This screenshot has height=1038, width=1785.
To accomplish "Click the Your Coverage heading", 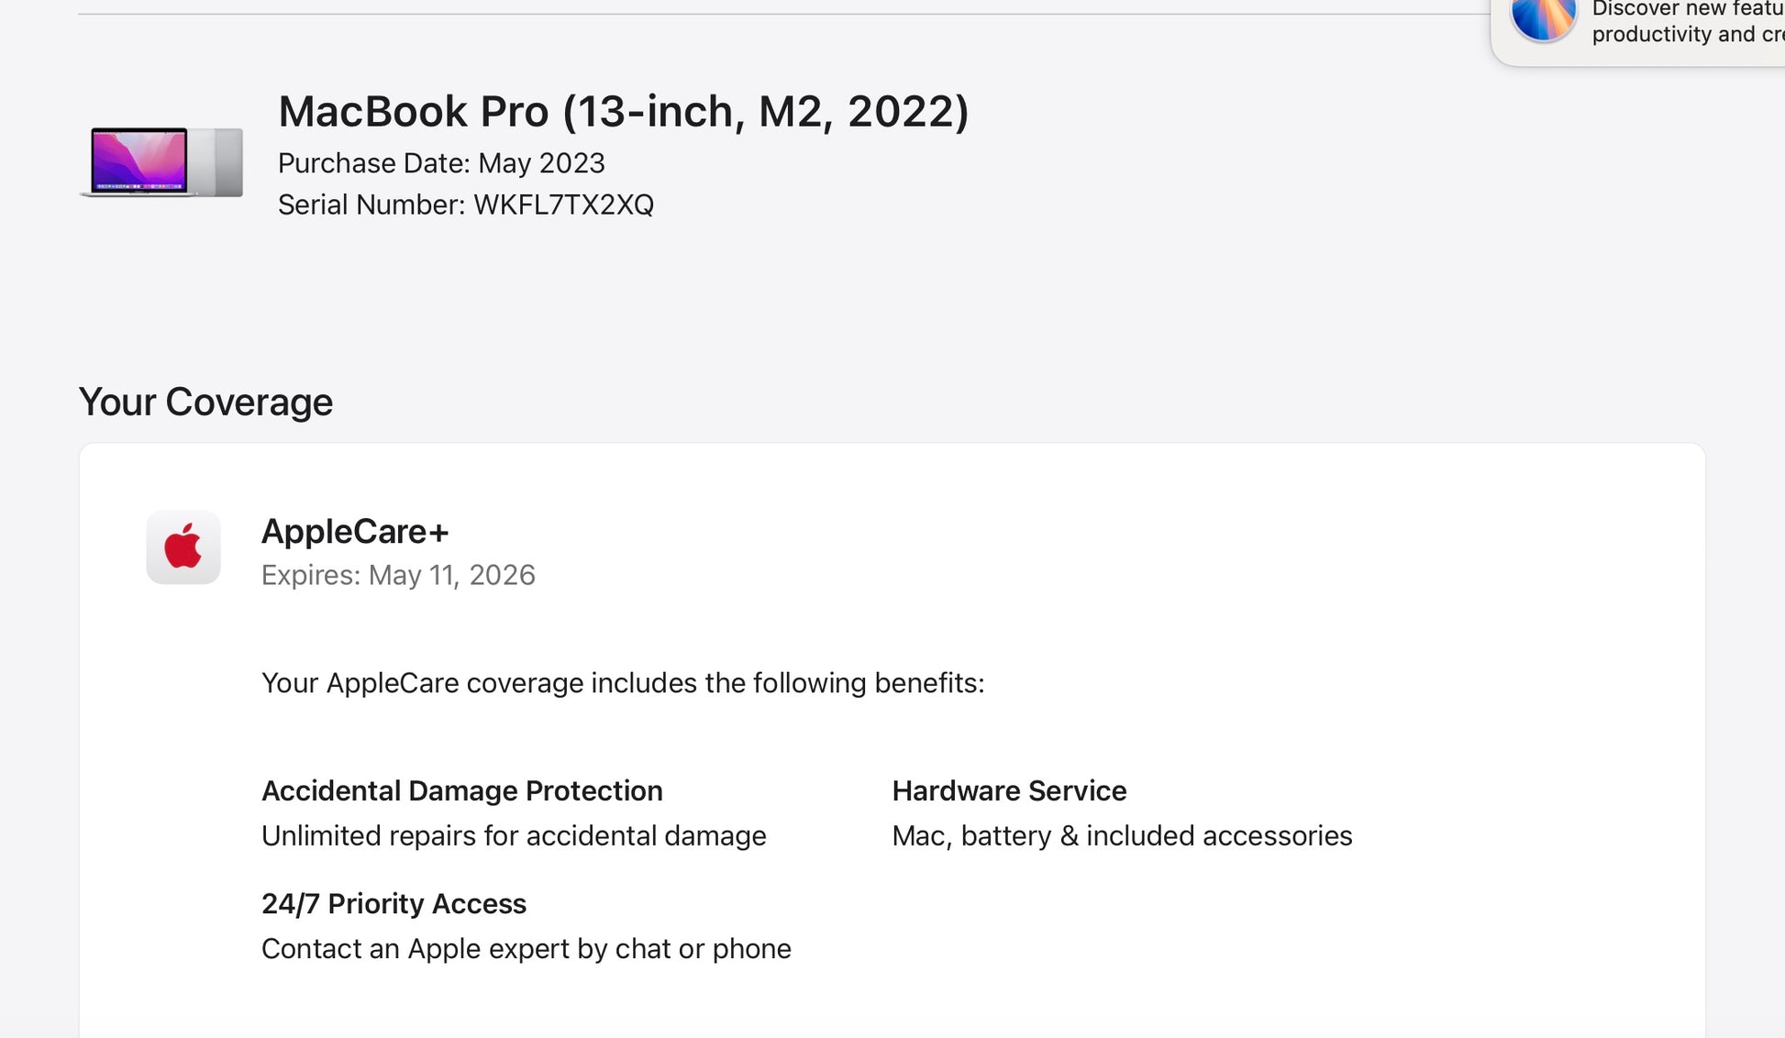I will click(x=205, y=402).
